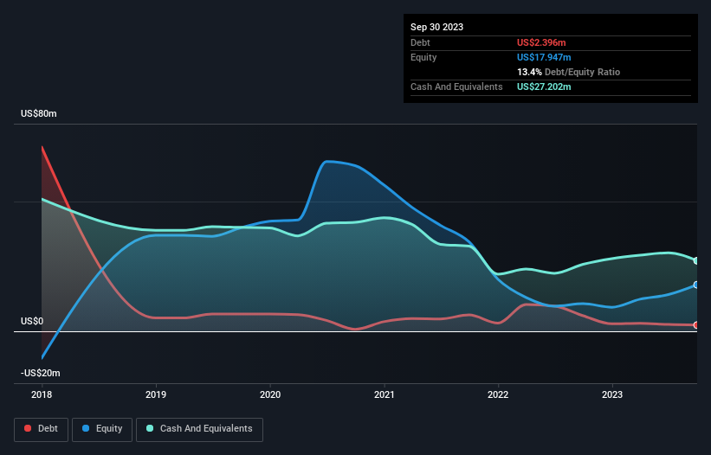Click the red Debt endpoint marker
Screen dimensions: 711x455
click(696, 325)
